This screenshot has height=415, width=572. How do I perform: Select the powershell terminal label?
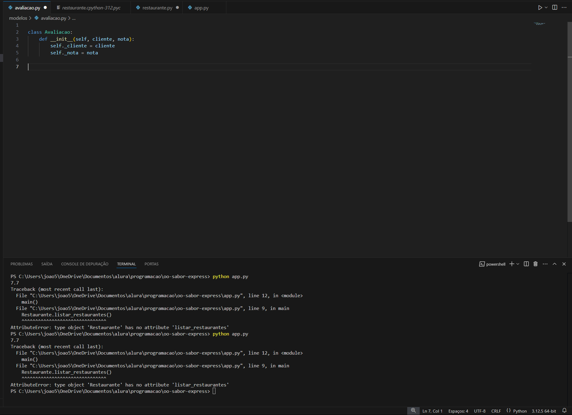pos(496,264)
